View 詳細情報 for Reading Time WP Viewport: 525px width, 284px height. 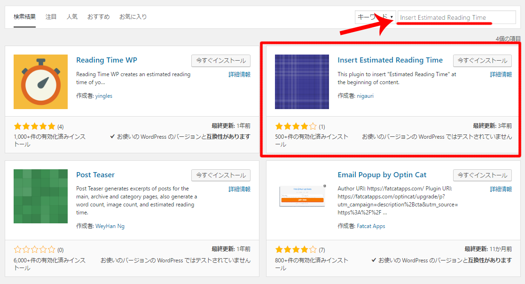click(239, 74)
